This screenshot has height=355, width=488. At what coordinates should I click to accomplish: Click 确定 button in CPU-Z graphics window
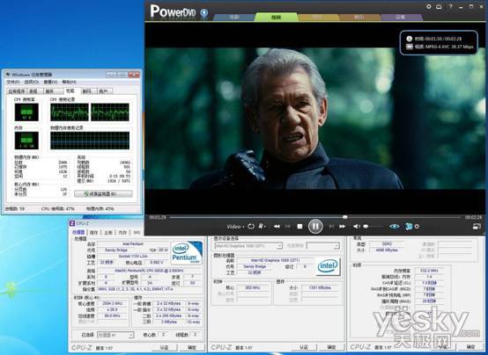(332, 347)
